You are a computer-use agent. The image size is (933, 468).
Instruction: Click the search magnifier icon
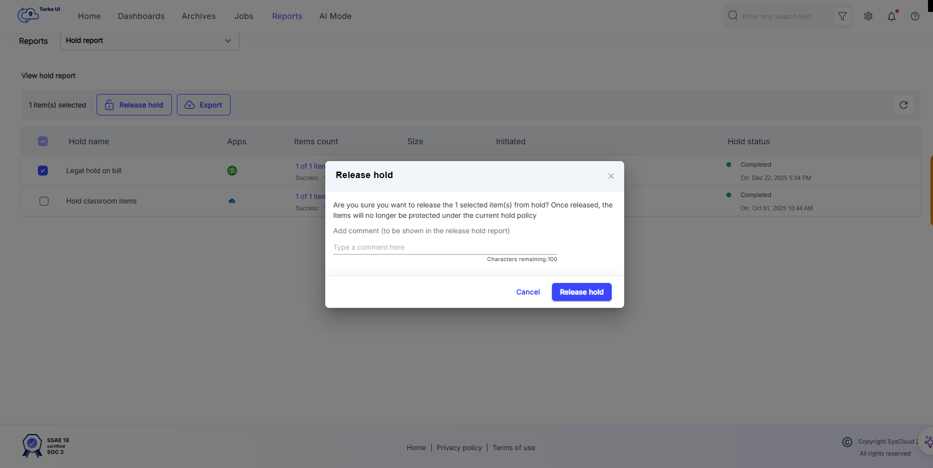point(733,16)
